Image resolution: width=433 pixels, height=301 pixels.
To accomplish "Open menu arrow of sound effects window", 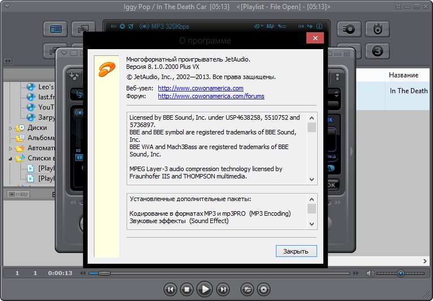I will tap(64, 53).
